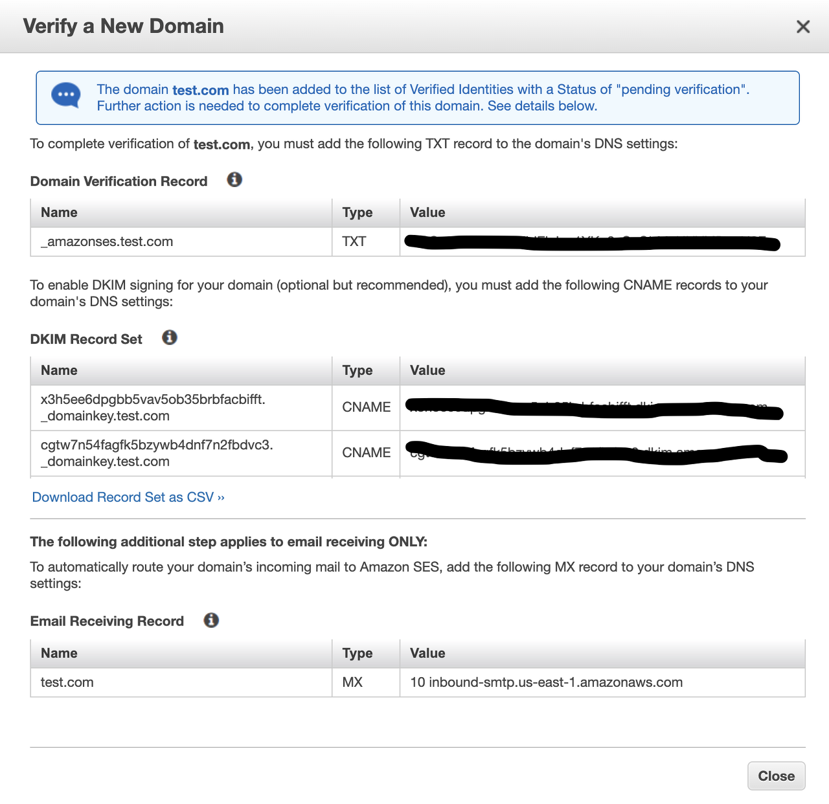Select the CNAME type in the cgtw7n54 row
The image size is (829, 804).
click(367, 452)
